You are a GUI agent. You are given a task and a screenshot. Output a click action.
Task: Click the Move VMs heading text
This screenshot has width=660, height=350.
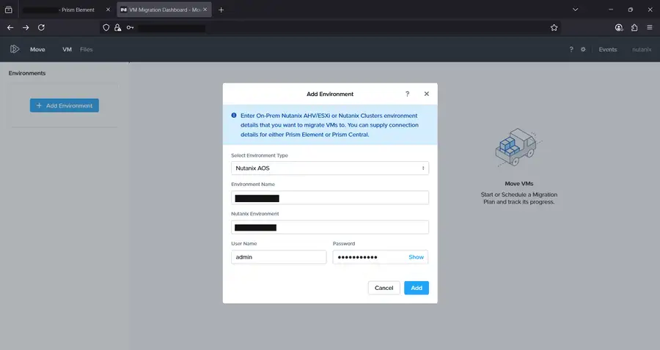click(x=519, y=184)
